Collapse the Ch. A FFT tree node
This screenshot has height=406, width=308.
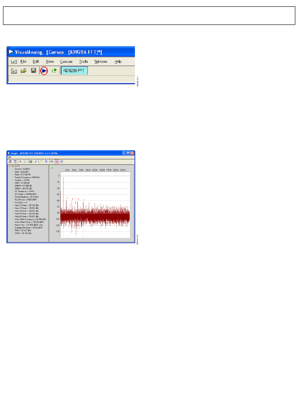[9, 166]
